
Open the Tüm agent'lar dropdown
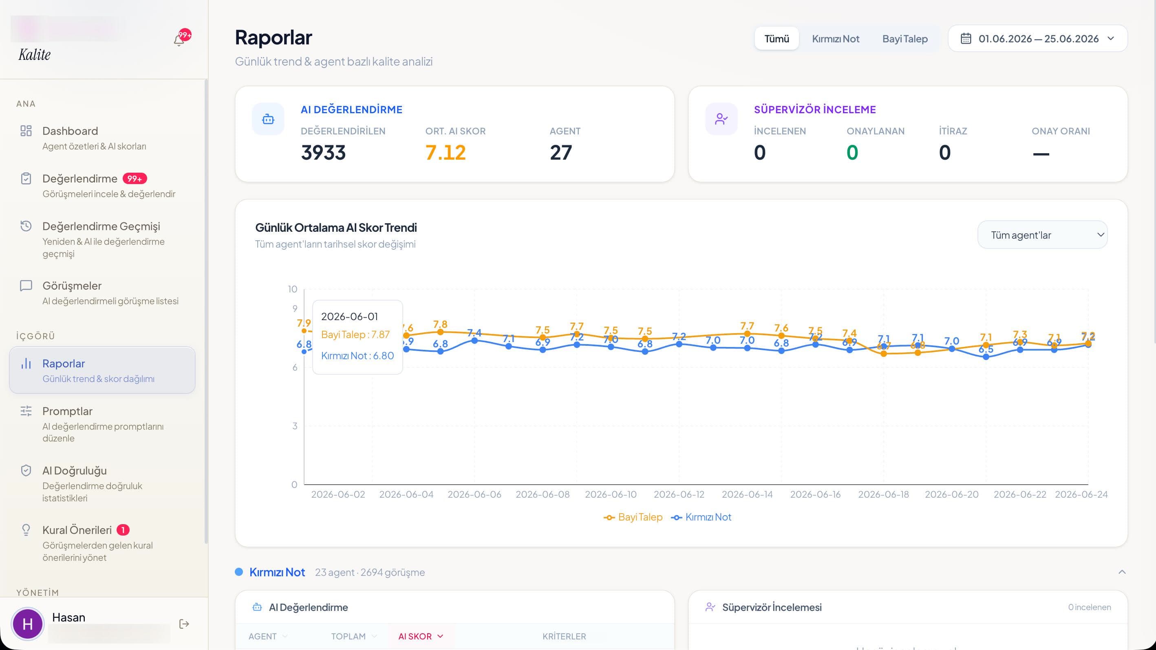pos(1042,235)
